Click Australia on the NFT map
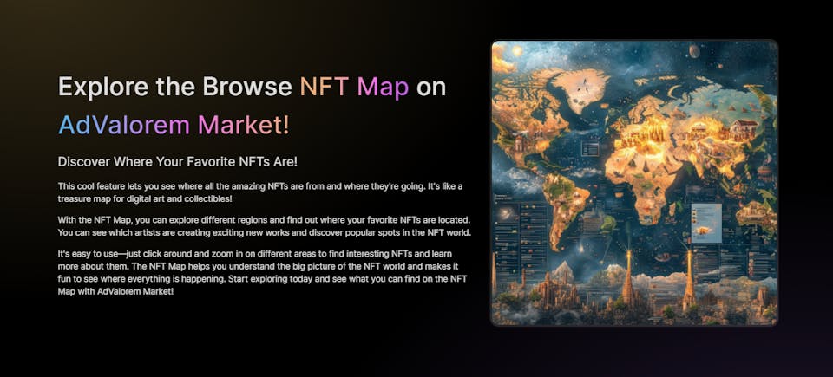This screenshot has width=833, height=377. [753, 212]
